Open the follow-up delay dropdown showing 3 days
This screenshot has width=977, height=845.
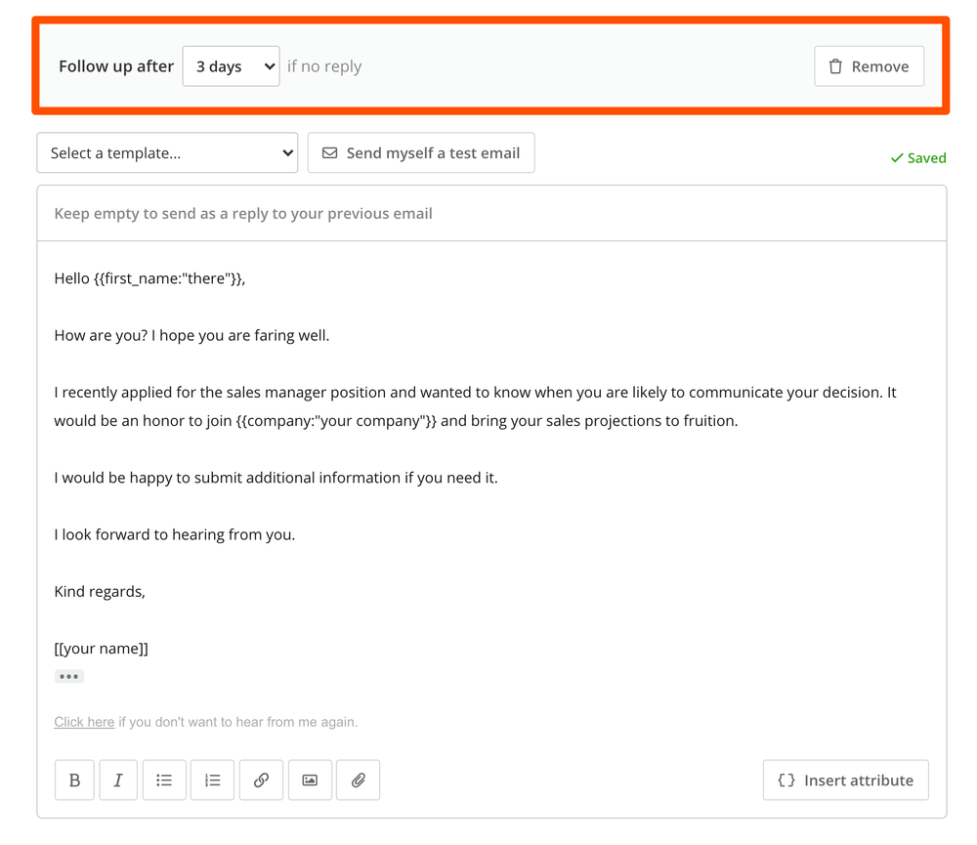click(231, 65)
